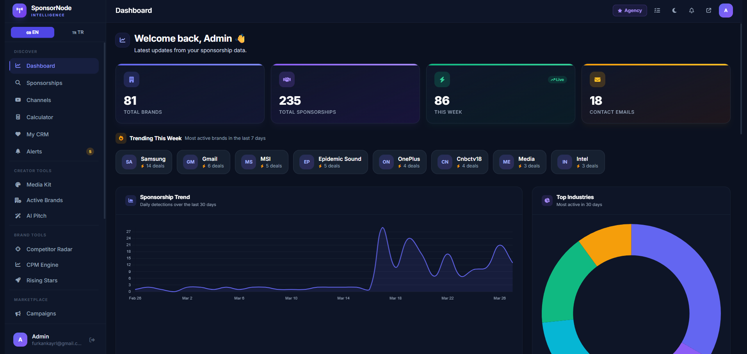Viewport: 747px width, 354px height.
Task: Open the external link icon near the avatar
Action: click(708, 11)
